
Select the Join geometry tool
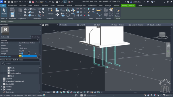[x=31, y=15]
